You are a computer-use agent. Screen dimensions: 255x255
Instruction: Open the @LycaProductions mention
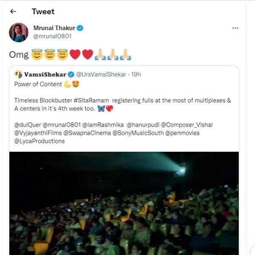pyautogui.click(x=39, y=141)
